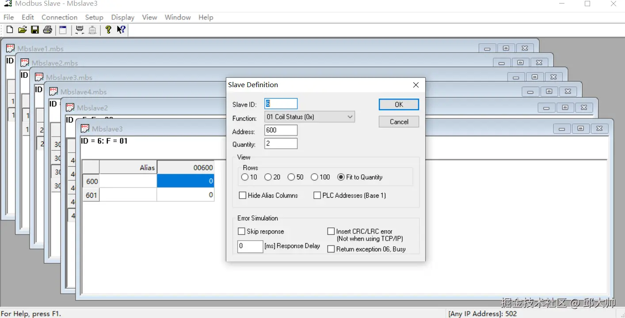This screenshot has height=318, width=625.
Task: Click the Modbus Slave app title icon
Action: 8,4
